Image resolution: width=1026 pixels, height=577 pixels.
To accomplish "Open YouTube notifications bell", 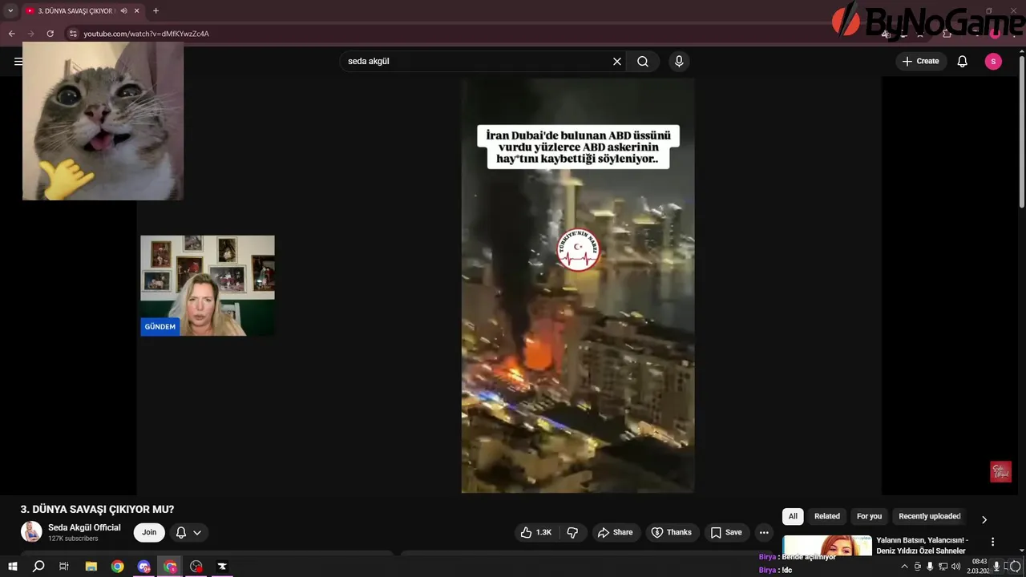I will [x=963, y=61].
